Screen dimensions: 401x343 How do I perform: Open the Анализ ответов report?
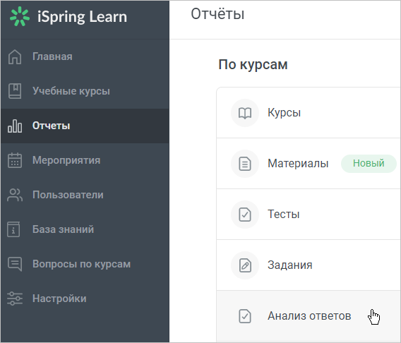(309, 316)
